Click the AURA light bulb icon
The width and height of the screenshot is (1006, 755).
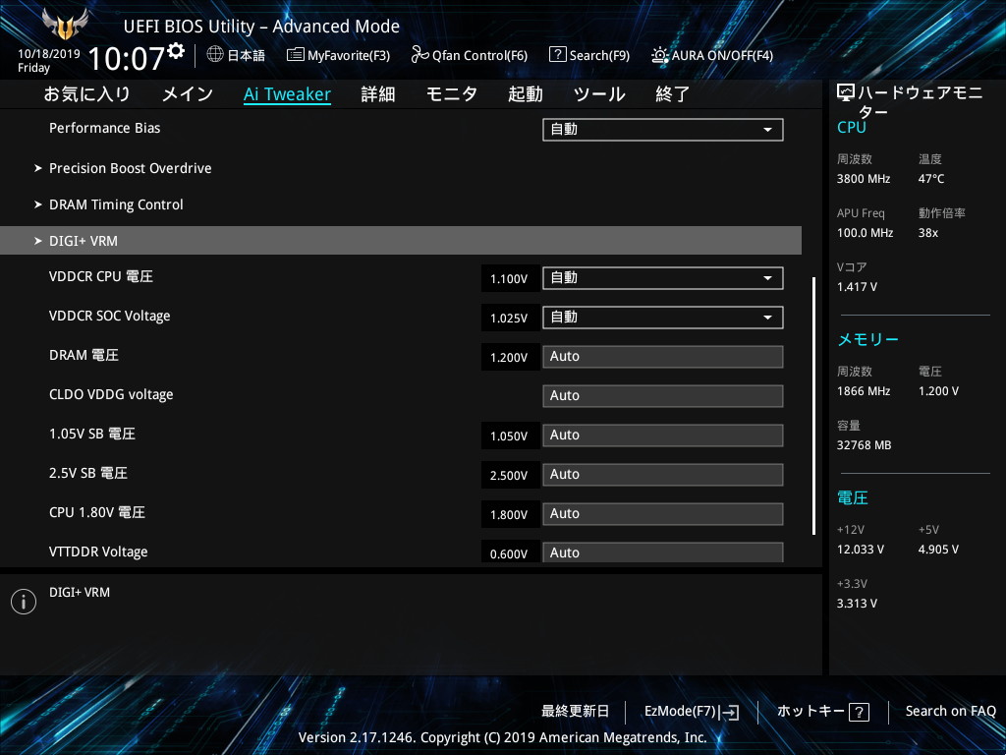click(x=660, y=55)
